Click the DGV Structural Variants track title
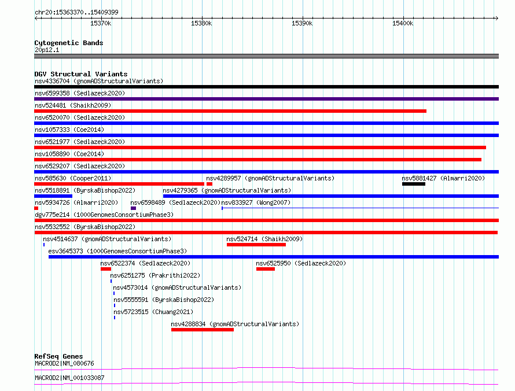 (x=81, y=74)
